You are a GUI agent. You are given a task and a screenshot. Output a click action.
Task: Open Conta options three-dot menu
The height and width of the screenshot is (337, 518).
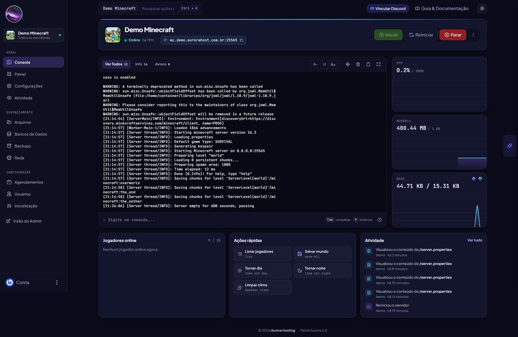coord(57,282)
